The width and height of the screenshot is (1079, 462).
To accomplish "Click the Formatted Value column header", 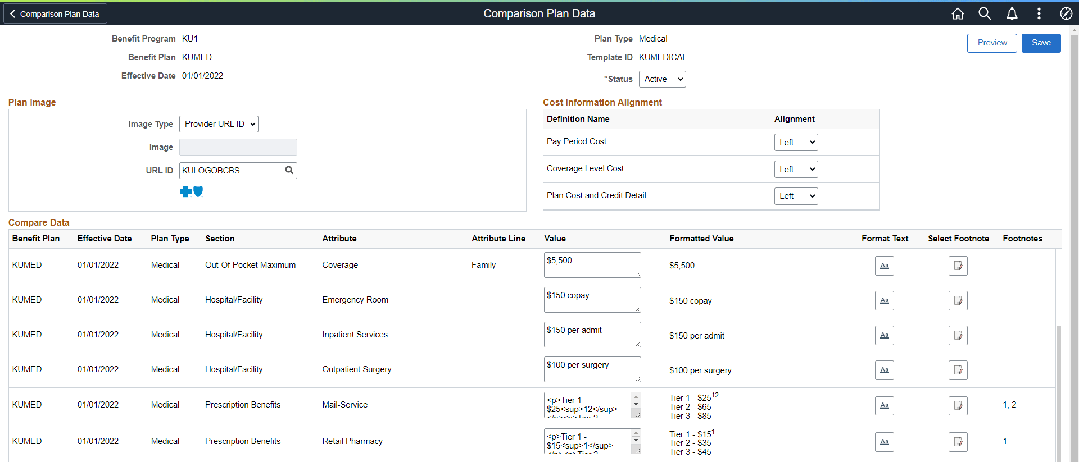I will pyautogui.click(x=701, y=239).
